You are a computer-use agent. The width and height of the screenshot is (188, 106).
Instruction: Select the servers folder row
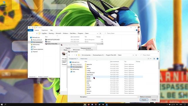coord(114,93)
